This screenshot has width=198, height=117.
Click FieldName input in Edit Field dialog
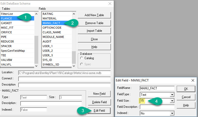tap(157, 88)
